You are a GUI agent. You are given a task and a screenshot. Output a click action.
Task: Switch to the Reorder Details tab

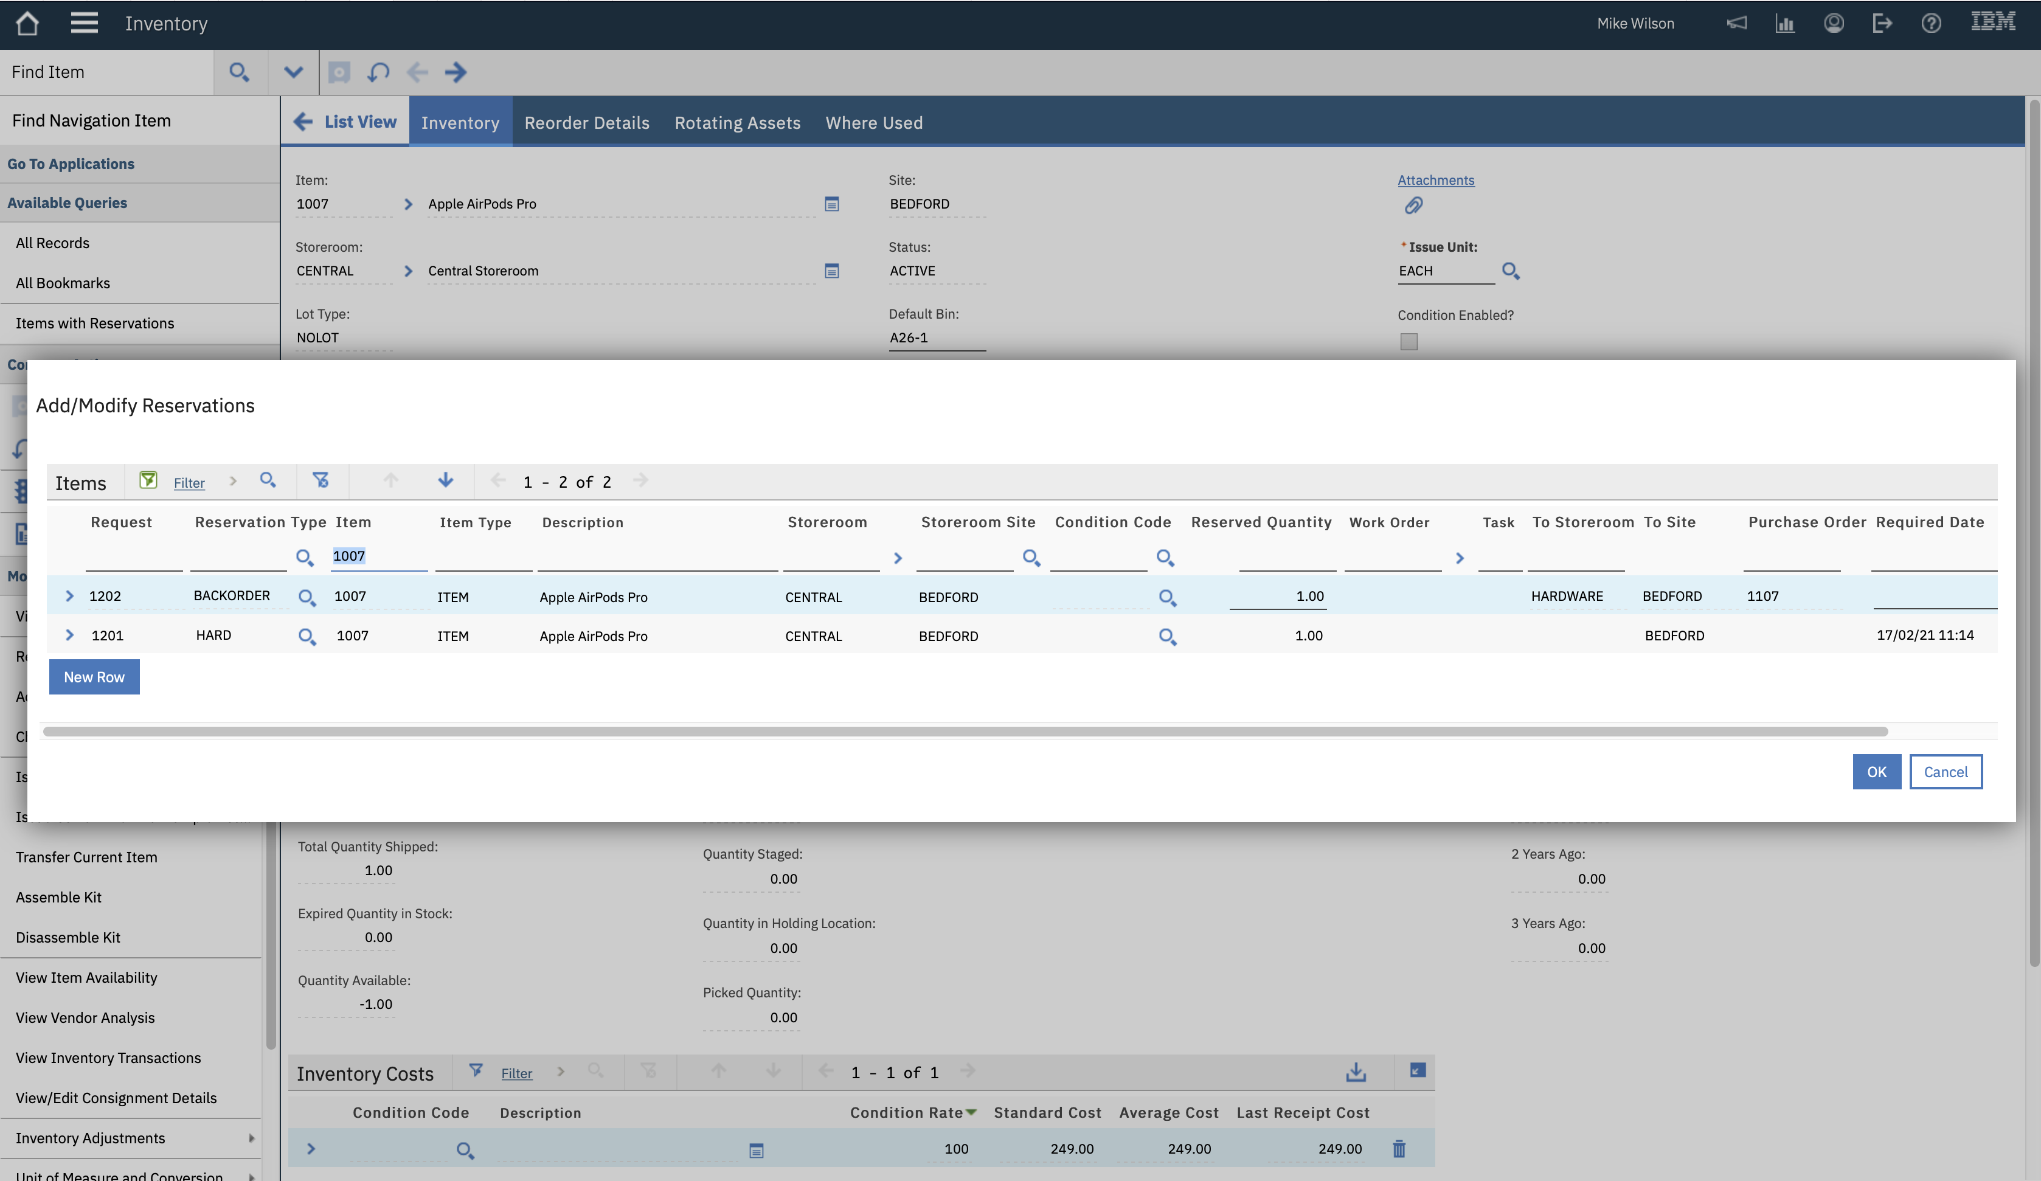(586, 122)
